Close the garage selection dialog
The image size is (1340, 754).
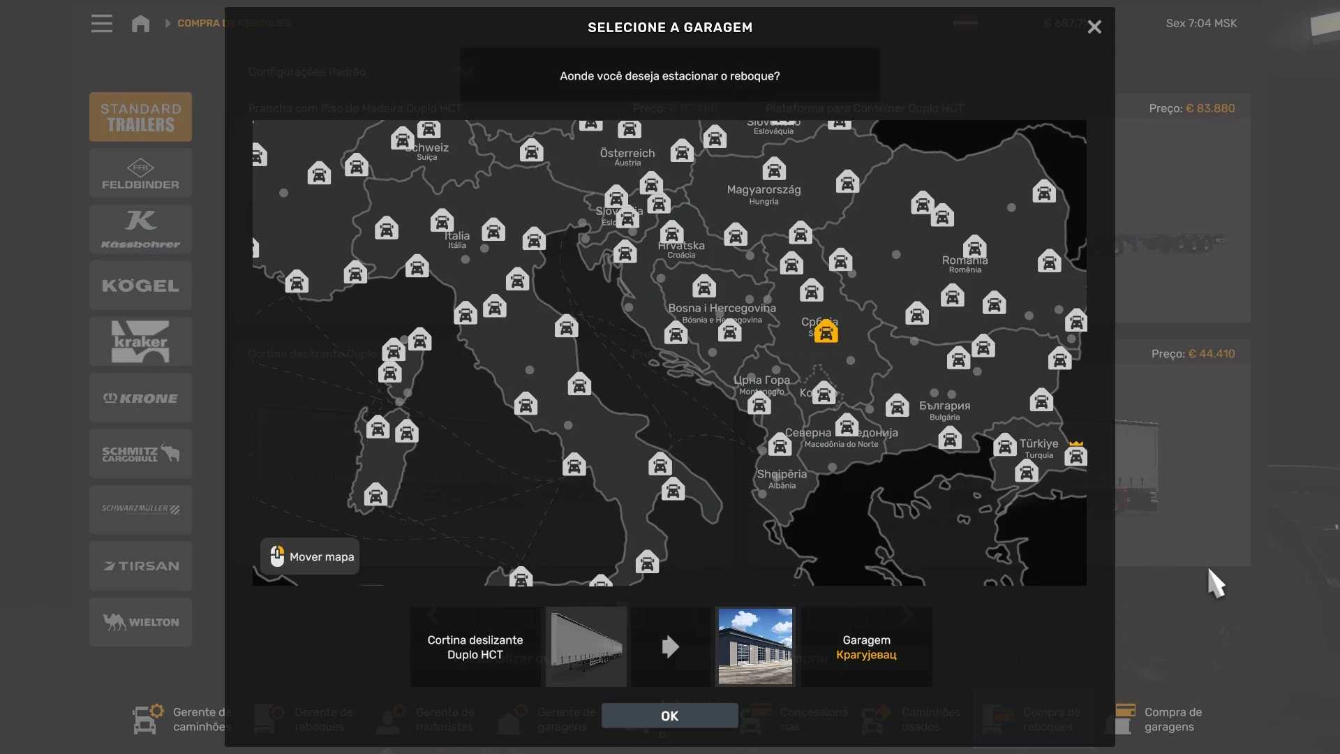[x=1094, y=27]
